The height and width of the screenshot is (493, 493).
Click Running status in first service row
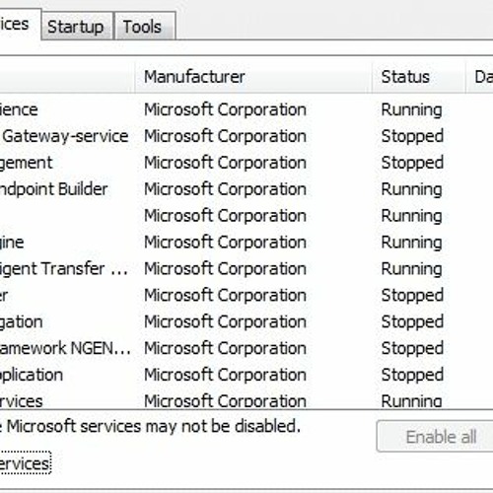coord(411,109)
